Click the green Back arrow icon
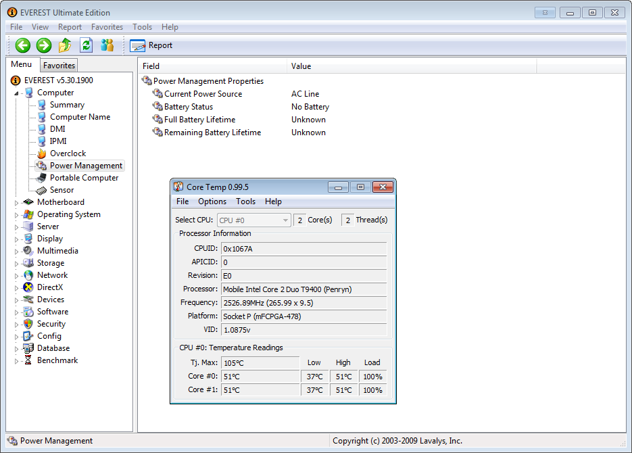Viewport: 632px width, 453px height. [23, 45]
